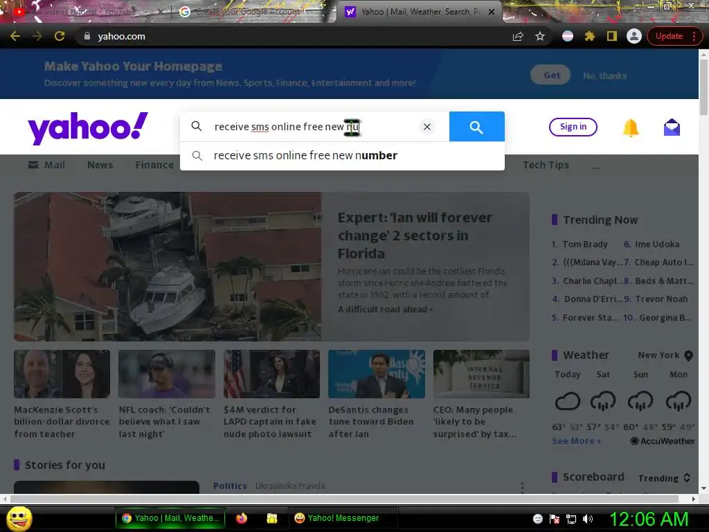Click the blue magnifier search button
The height and width of the screenshot is (532, 709).
476,127
